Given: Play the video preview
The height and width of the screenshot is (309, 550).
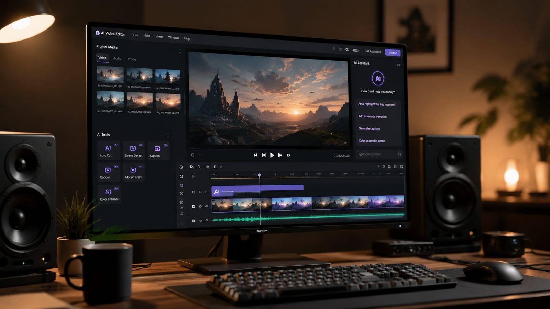Looking at the screenshot, I should pos(272,155).
